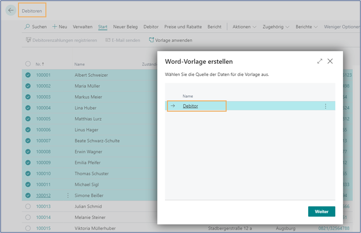Click the plus icon for Neu
This screenshot has width=361, height=233.
(55, 27)
